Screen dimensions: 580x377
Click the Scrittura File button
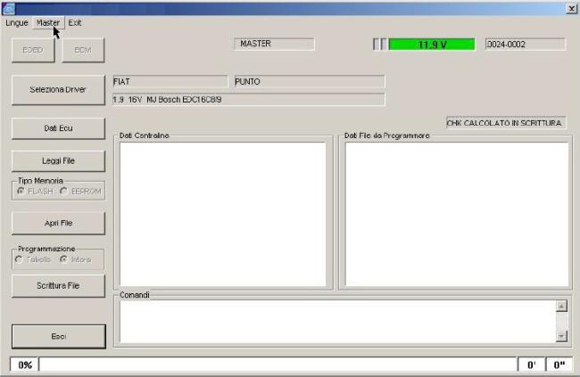[58, 285]
